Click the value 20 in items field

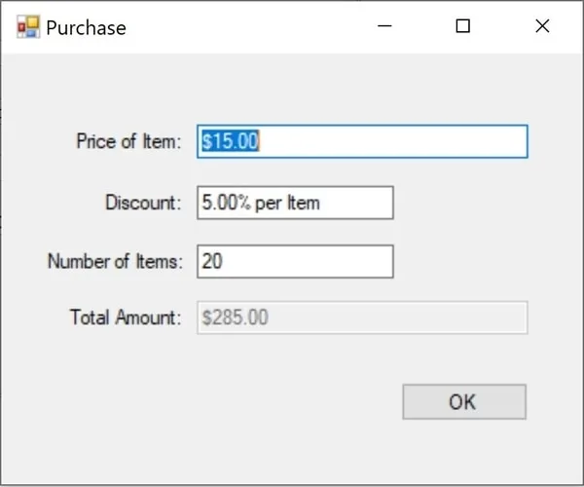tap(212, 261)
